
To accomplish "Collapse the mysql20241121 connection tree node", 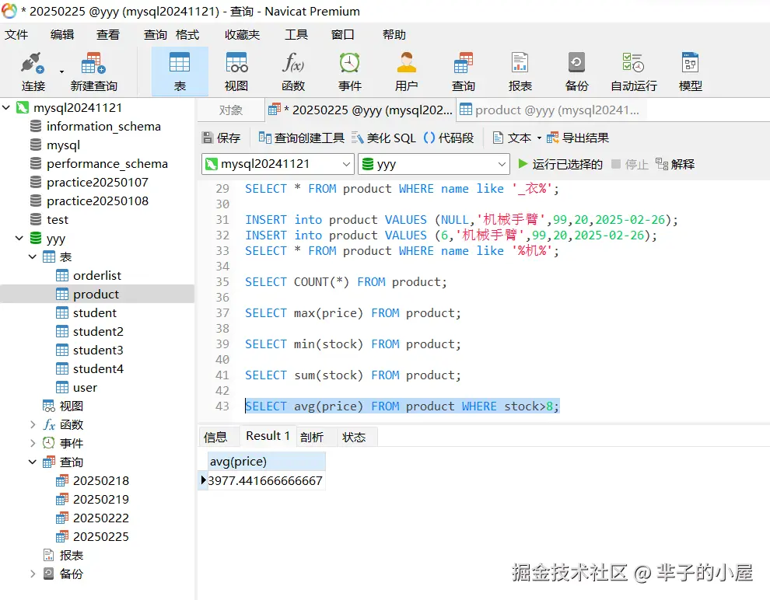I will pyautogui.click(x=6, y=107).
